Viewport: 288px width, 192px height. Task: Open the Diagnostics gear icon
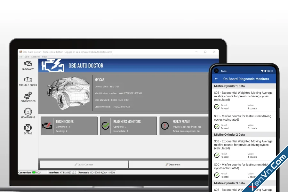28,96
